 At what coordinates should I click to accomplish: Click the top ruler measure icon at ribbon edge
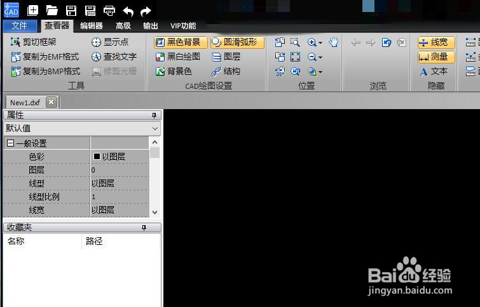pyautogui.click(x=472, y=42)
